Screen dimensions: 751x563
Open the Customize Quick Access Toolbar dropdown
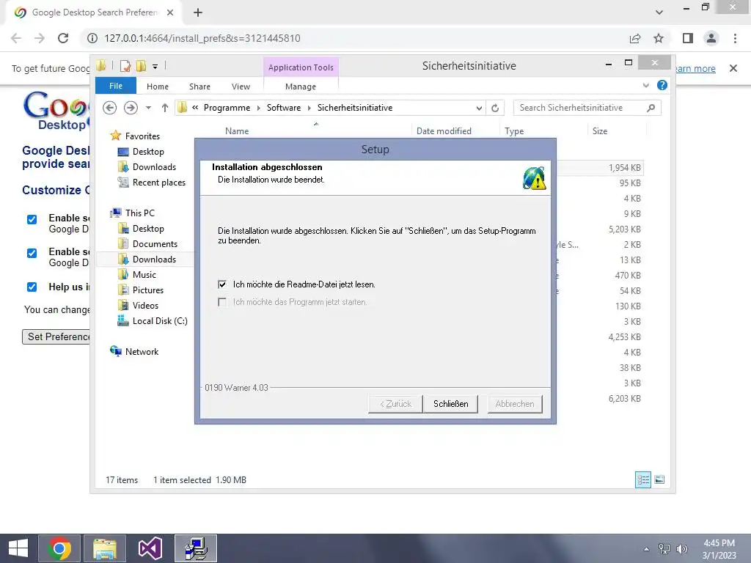point(155,67)
